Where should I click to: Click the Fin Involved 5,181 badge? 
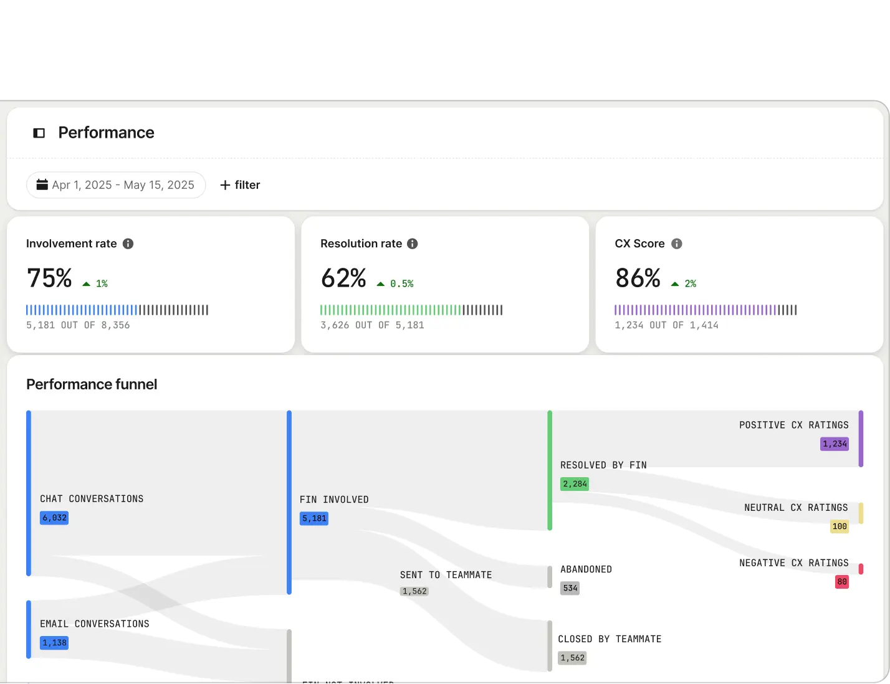click(314, 518)
